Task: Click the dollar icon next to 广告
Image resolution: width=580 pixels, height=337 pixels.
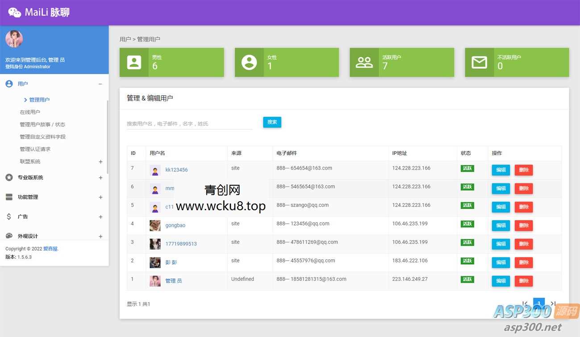Action: 8,216
